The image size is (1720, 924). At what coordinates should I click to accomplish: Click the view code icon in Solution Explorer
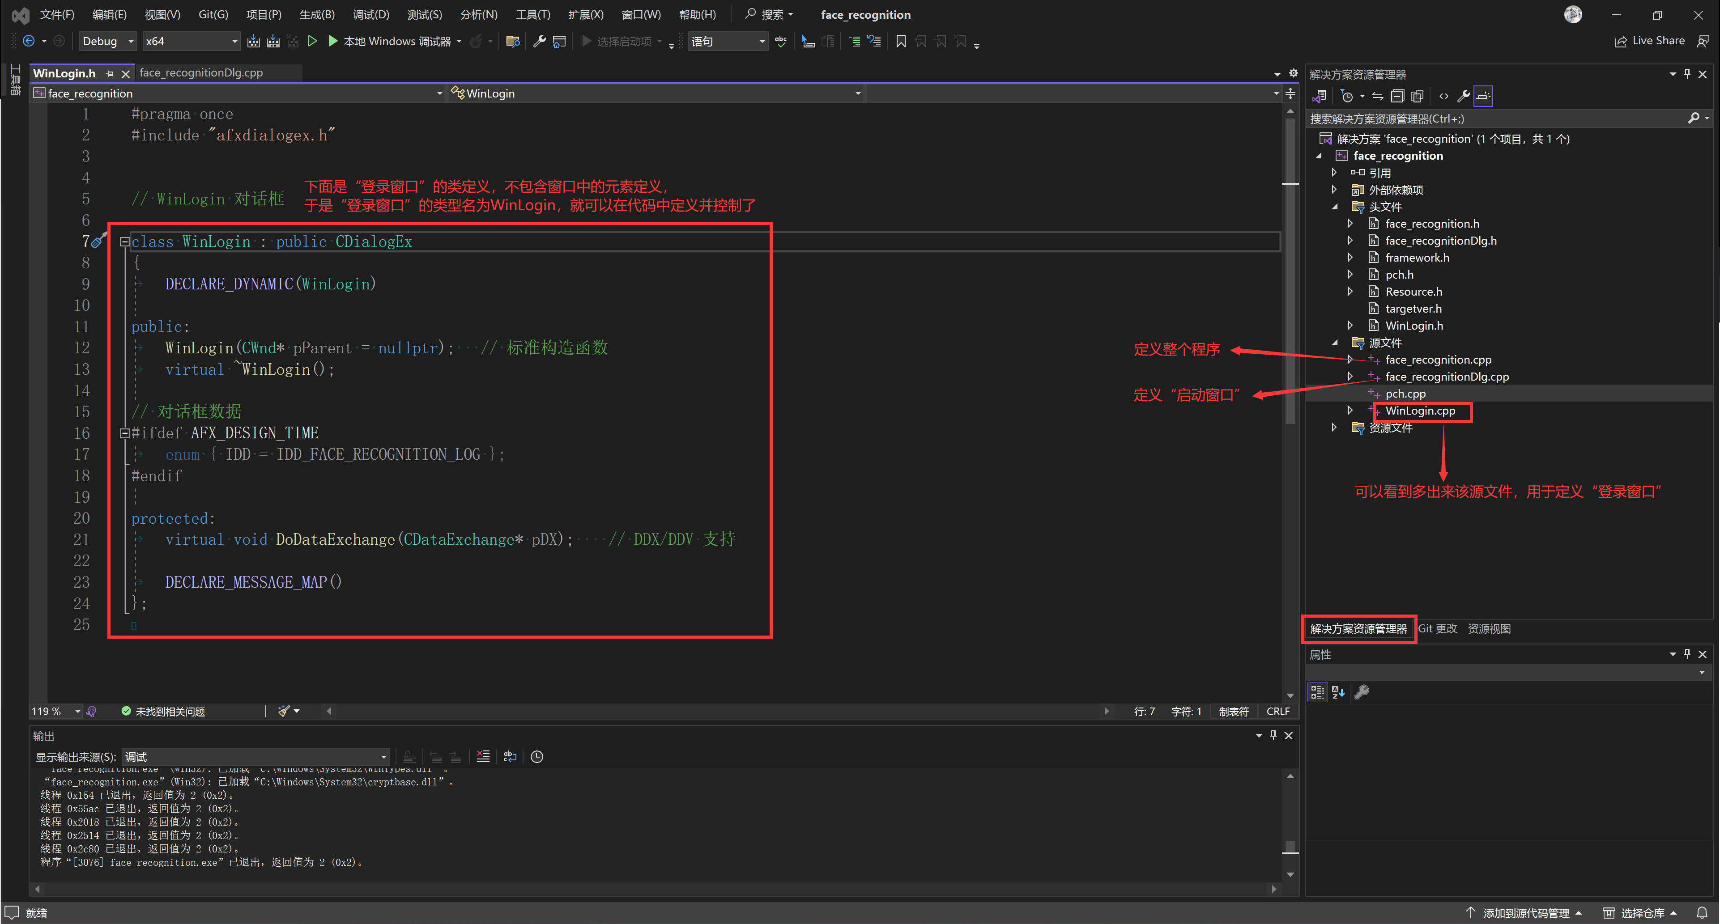[x=1443, y=96]
